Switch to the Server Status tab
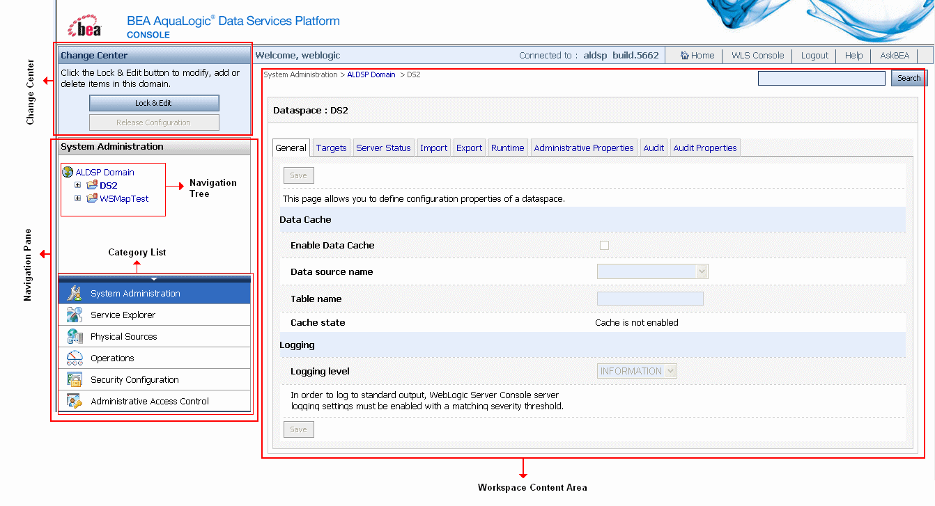The height and width of the screenshot is (506, 935). [383, 148]
